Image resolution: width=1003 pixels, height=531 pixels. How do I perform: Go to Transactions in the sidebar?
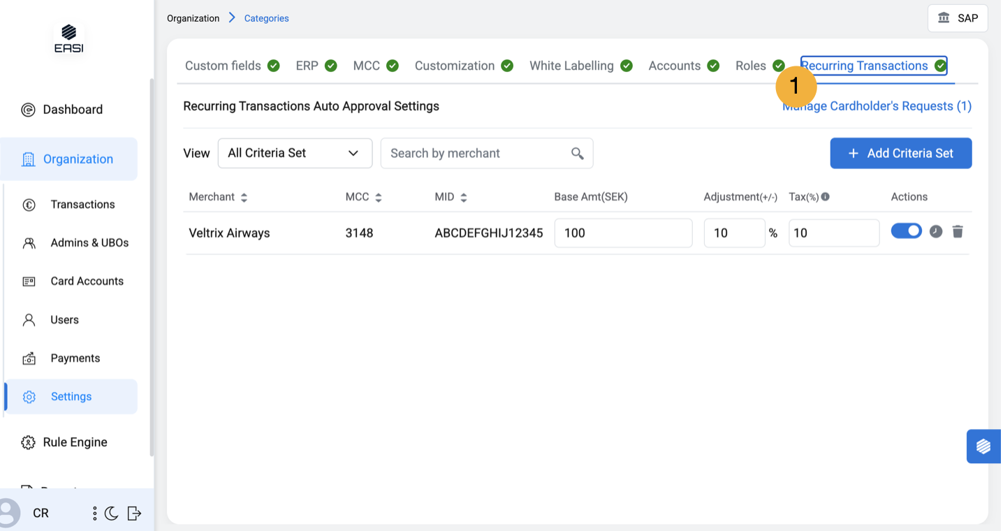coord(82,205)
